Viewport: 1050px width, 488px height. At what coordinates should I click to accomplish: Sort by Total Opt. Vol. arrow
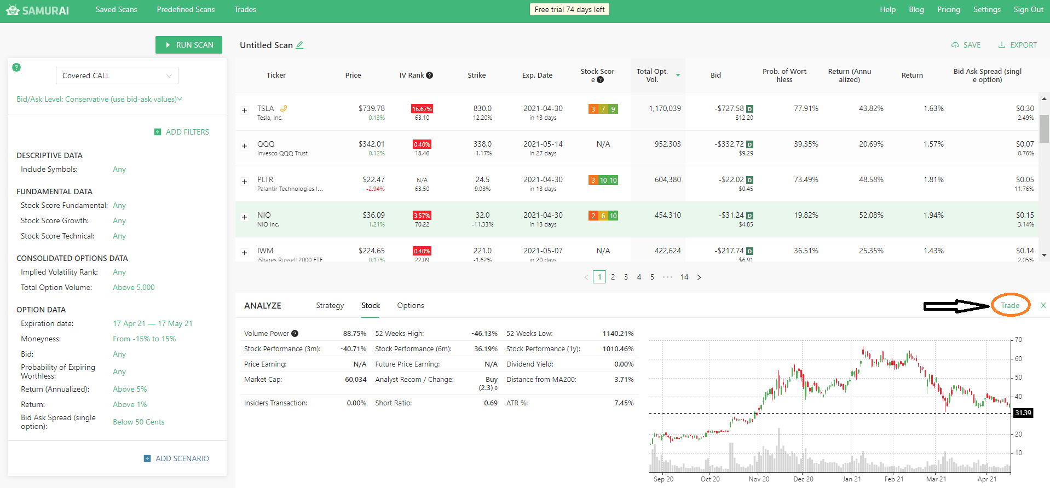pyautogui.click(x=678, y=75)
